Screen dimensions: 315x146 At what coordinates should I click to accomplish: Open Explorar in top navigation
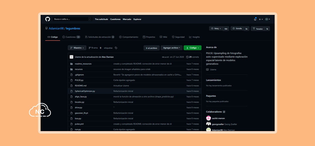(x=137, y=19)
